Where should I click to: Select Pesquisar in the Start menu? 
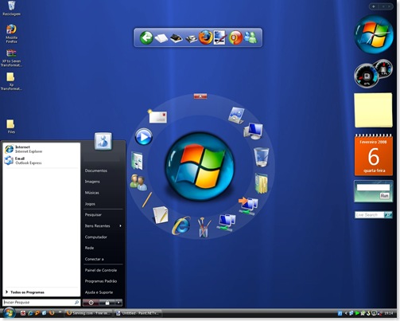[93, 214]
